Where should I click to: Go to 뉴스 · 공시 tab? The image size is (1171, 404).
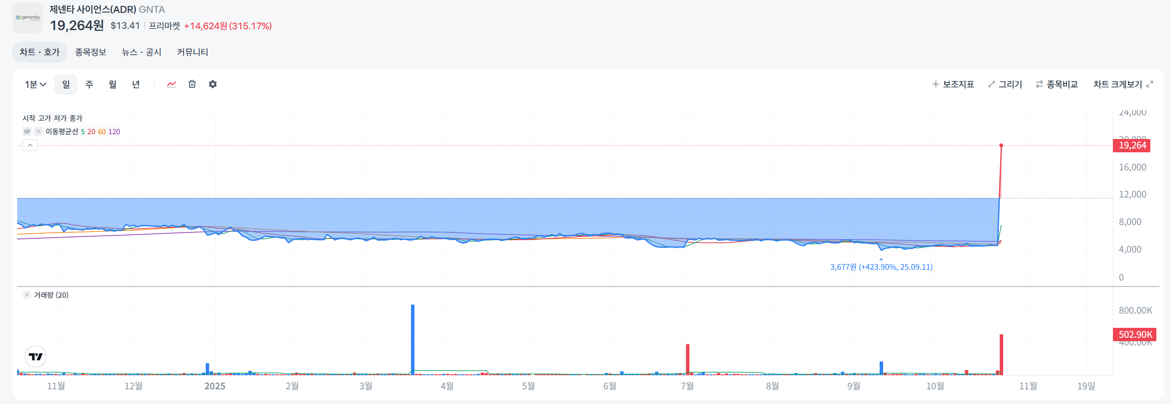[x=142, y=52]
